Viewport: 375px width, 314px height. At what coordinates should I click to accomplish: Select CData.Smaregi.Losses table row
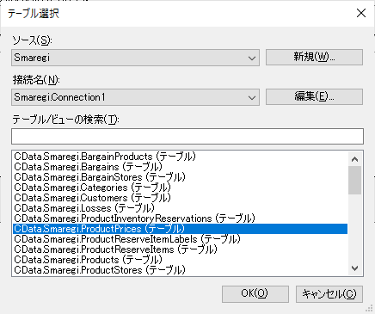(180, 208)
